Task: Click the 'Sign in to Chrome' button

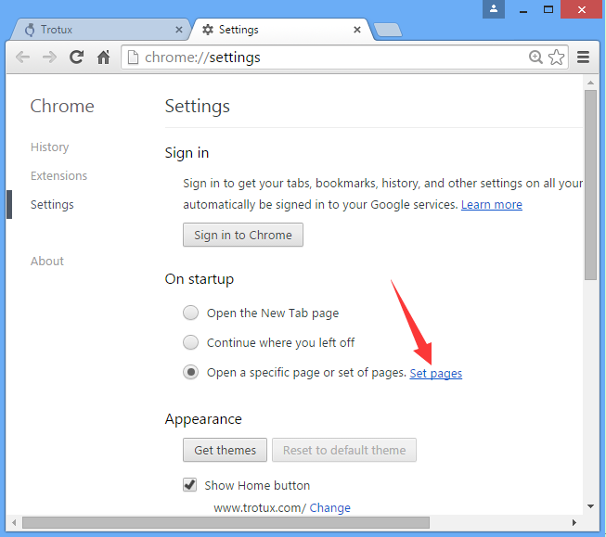Action: point(242,235)
